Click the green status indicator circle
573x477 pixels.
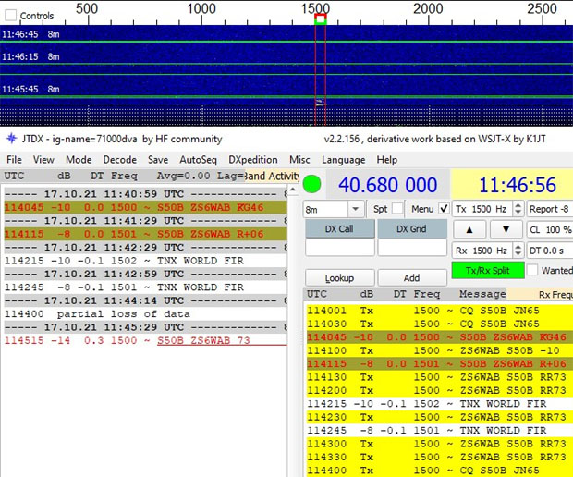tap(312, 184)
